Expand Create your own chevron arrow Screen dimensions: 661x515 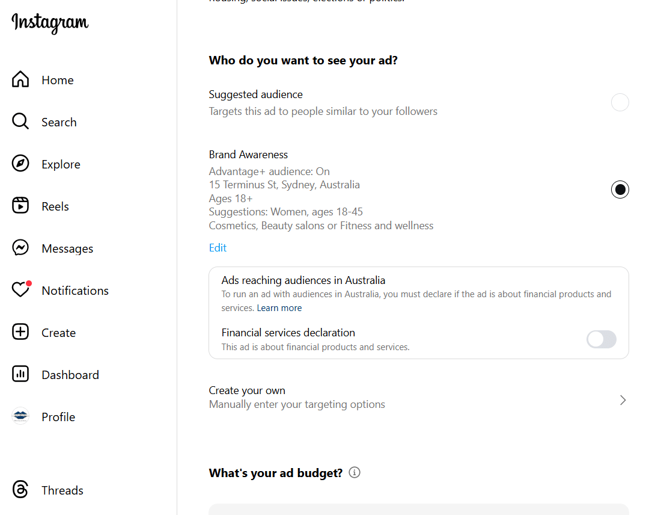click(623, 400)
